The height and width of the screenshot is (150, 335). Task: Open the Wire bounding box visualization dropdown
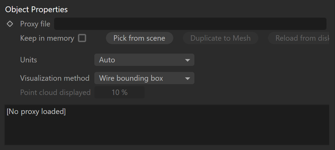(144, 78)
